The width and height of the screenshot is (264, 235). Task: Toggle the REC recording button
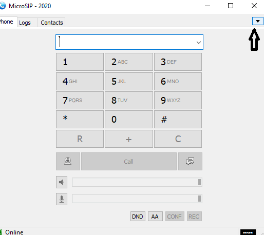[194, 217]
